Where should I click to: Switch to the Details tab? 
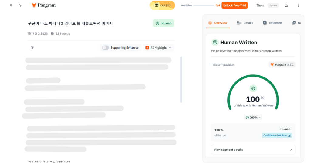pyautogui.click(x=245, y=23)
